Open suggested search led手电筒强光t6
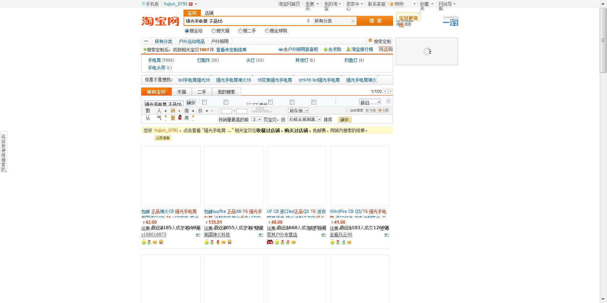This screenshot has height=303, width=607. 194,80
